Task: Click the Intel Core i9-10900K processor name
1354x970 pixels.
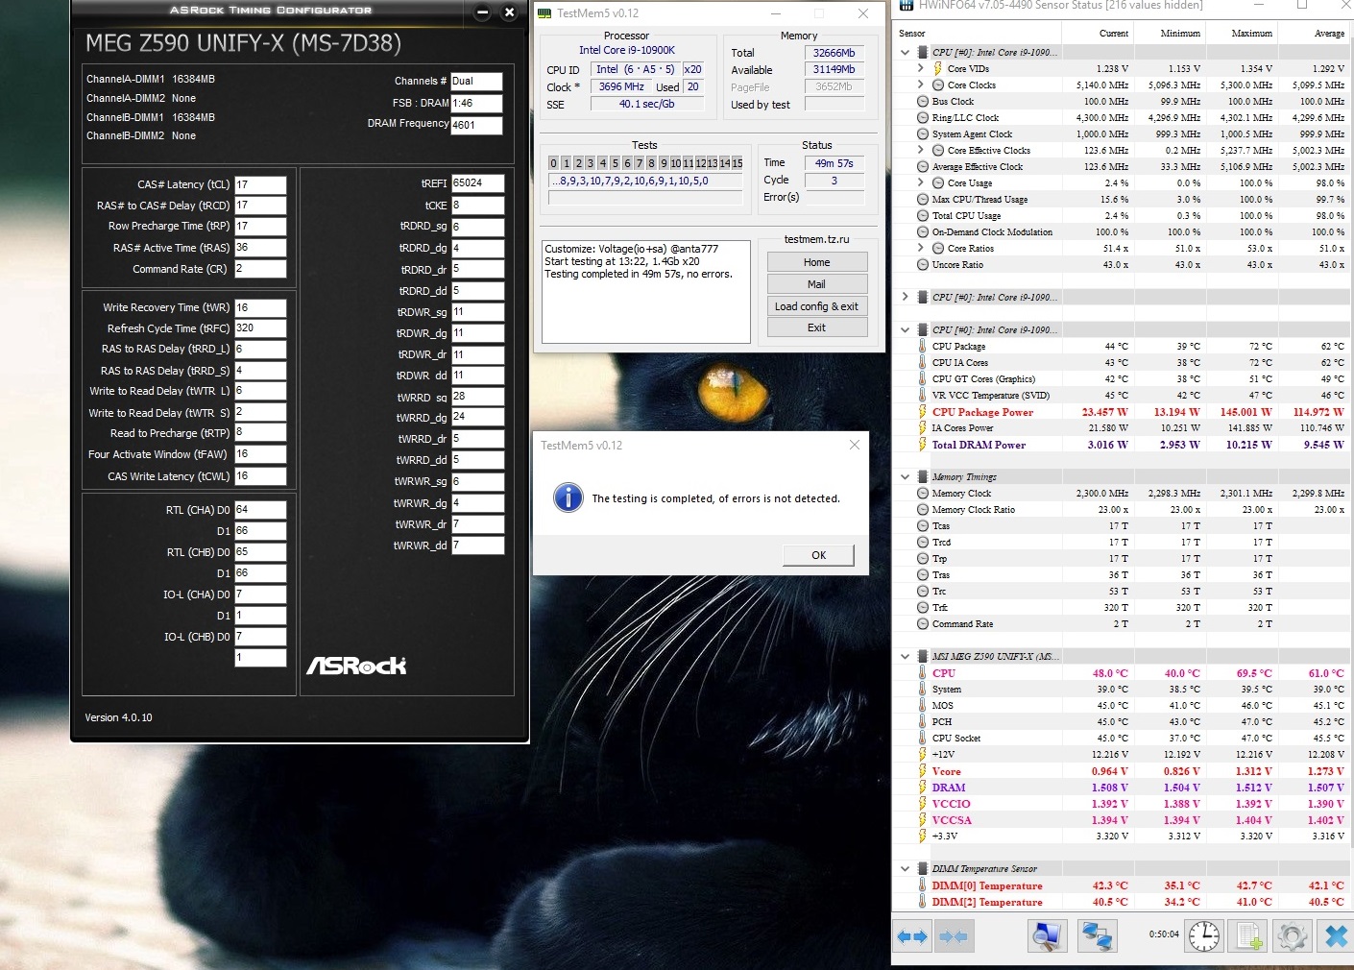Action: coord(627,50)
